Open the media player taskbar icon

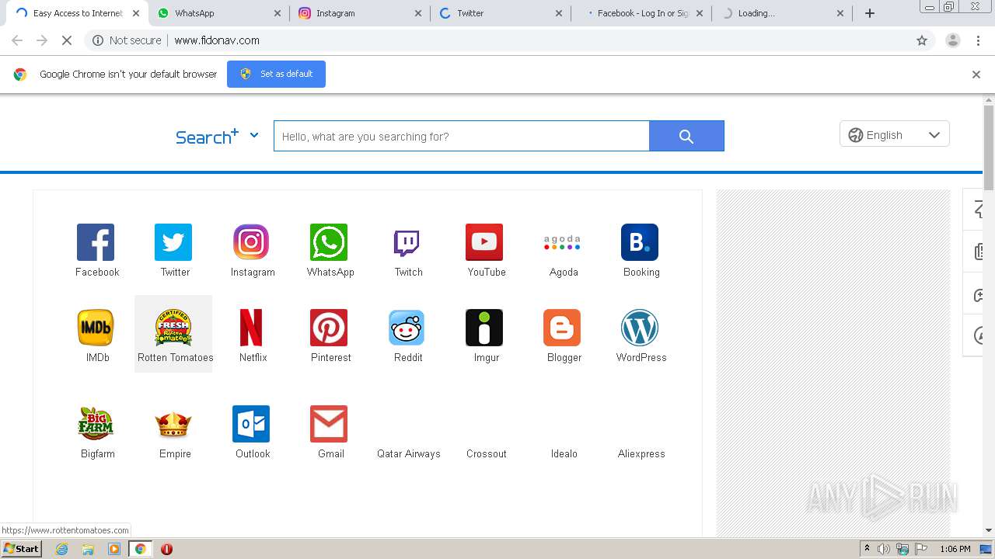pyautogui.click(x=114, y=549)
